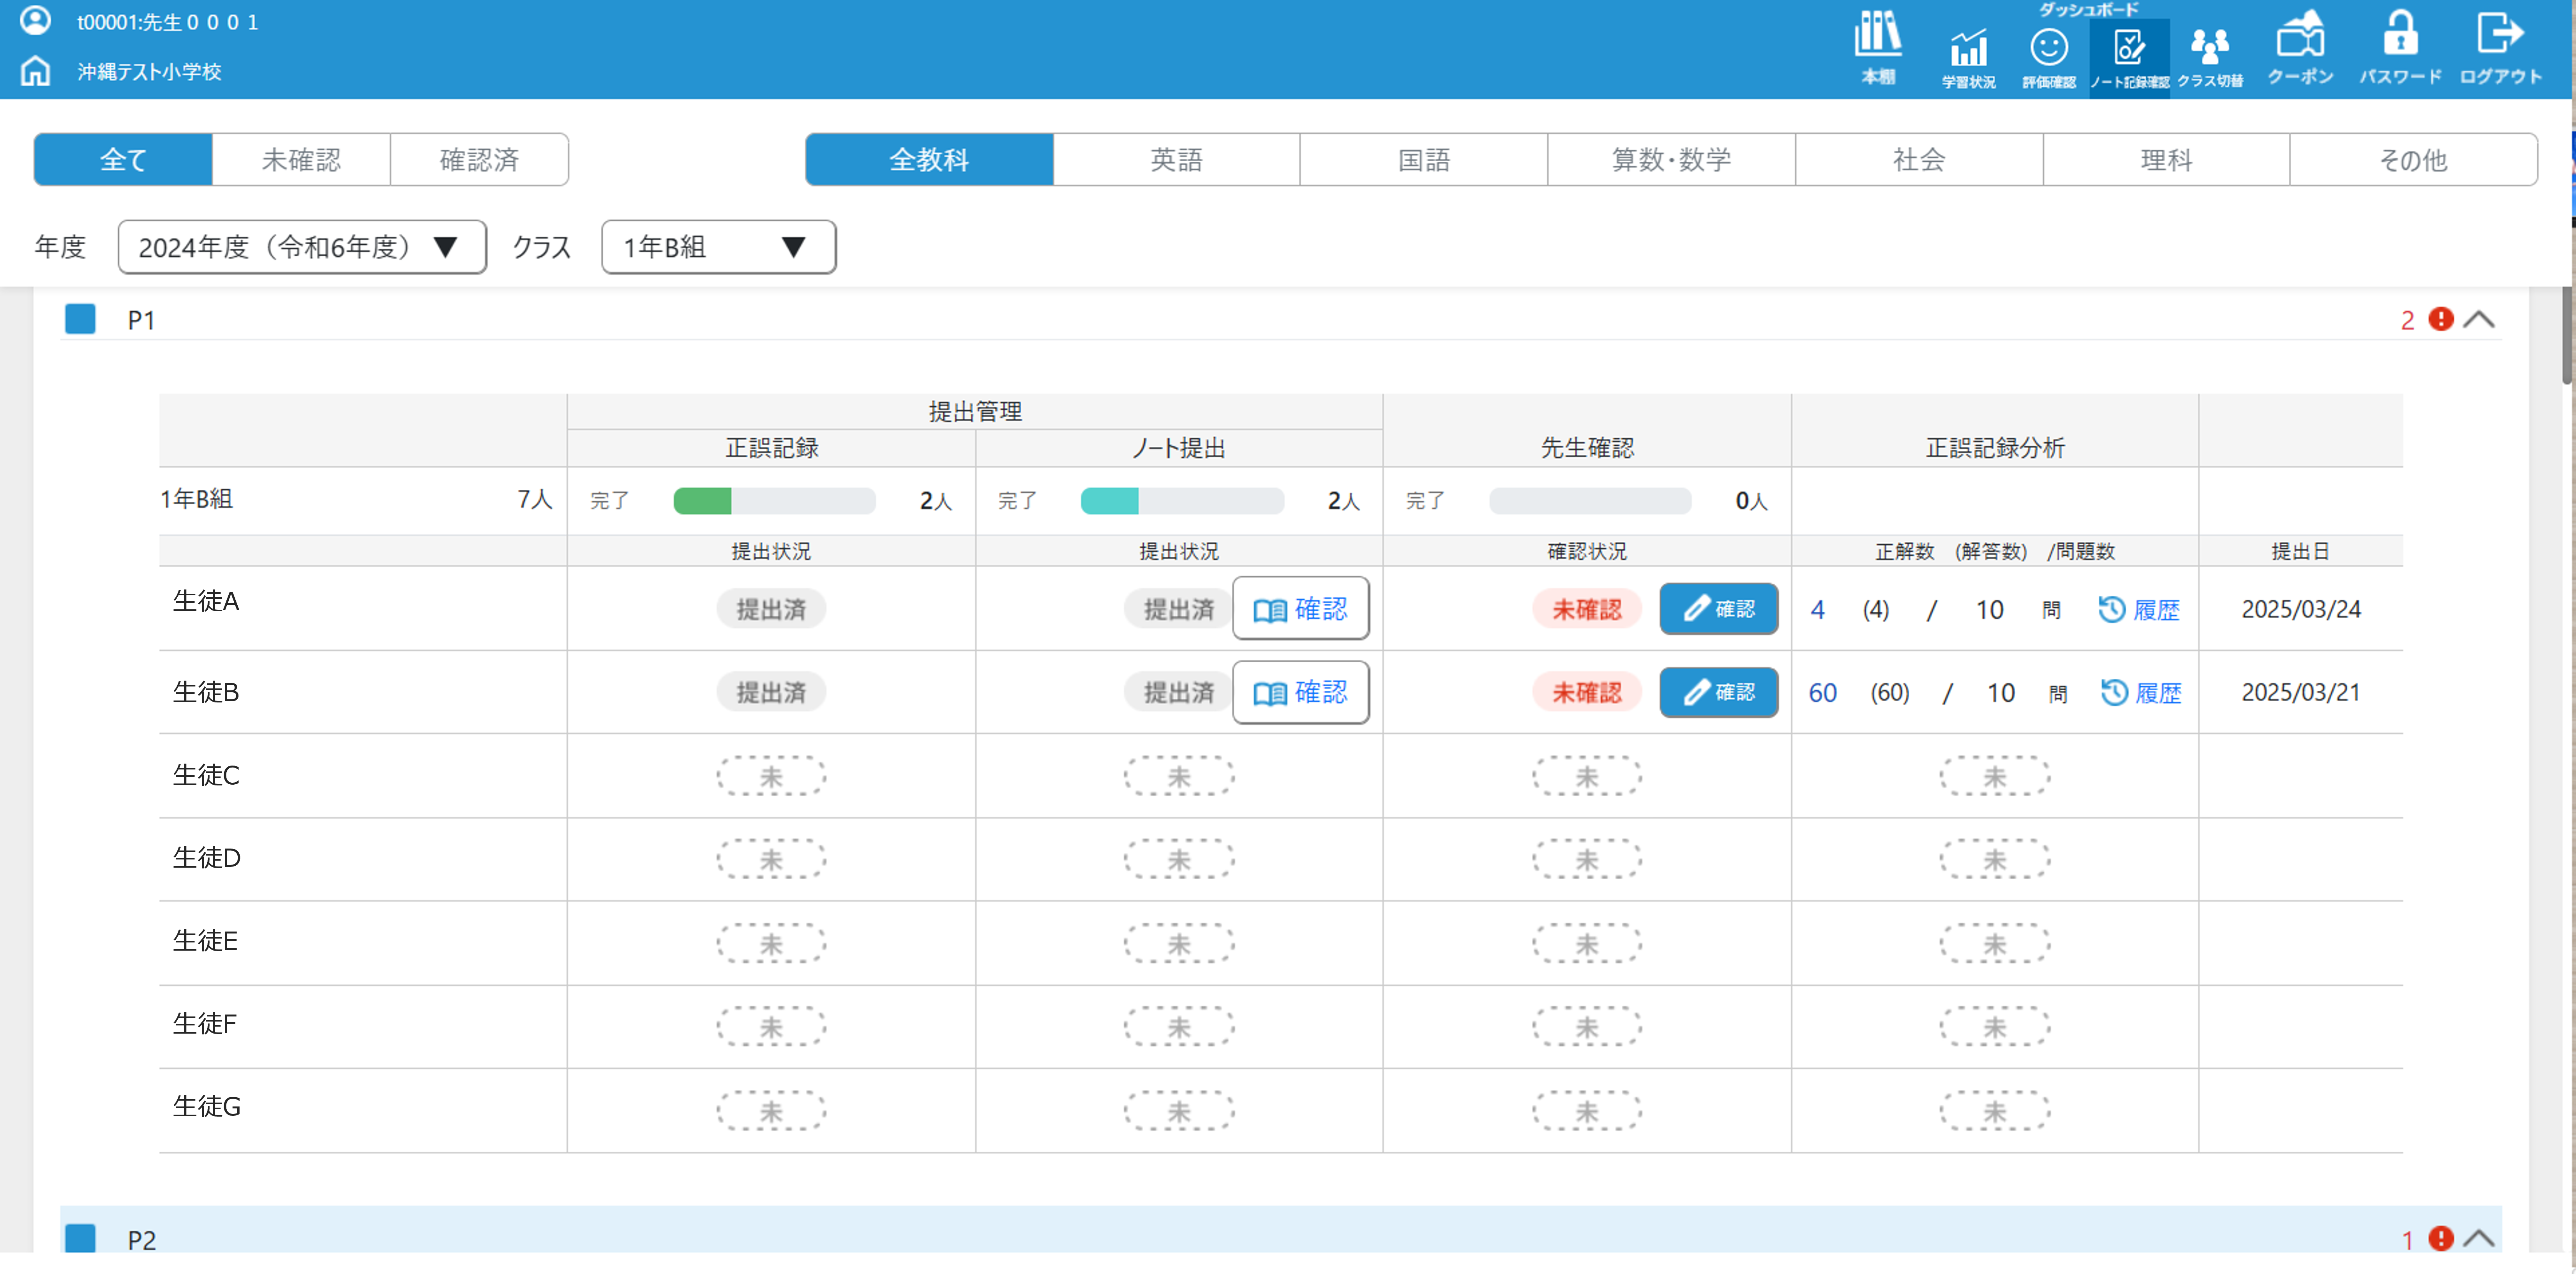
Task: Open 生徒B's 履歴 history link
Action: pyautogui.click(x=2141, y=693)
